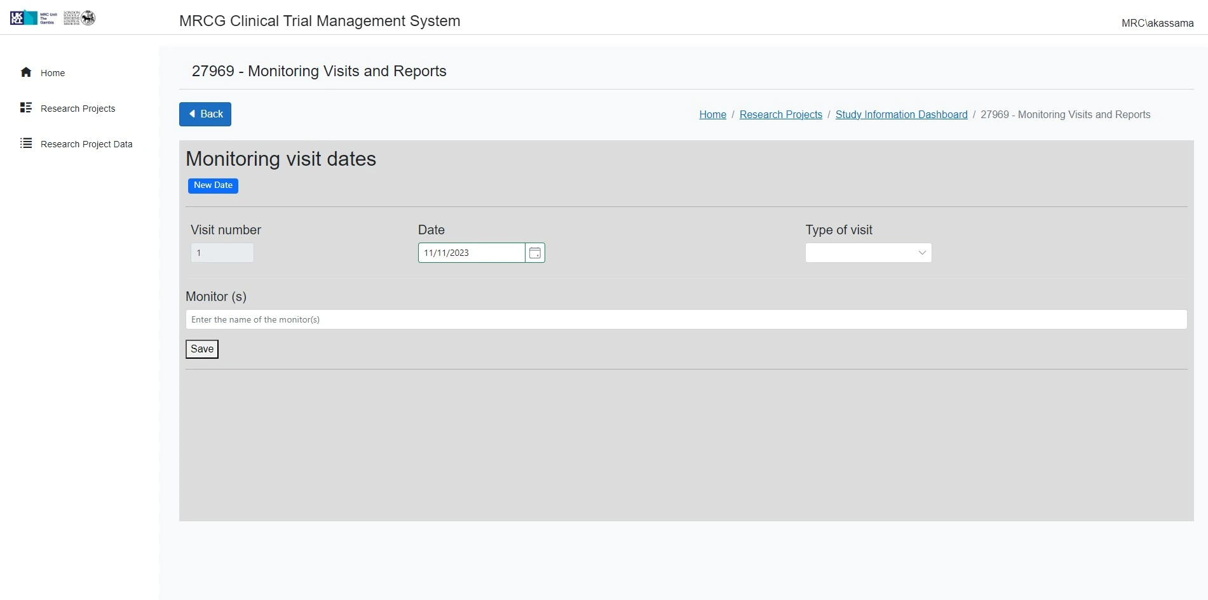The height and width of the screenshot is (600, 1208).
Task: Save the monitoring visit entry
Action: click(202, 349)
